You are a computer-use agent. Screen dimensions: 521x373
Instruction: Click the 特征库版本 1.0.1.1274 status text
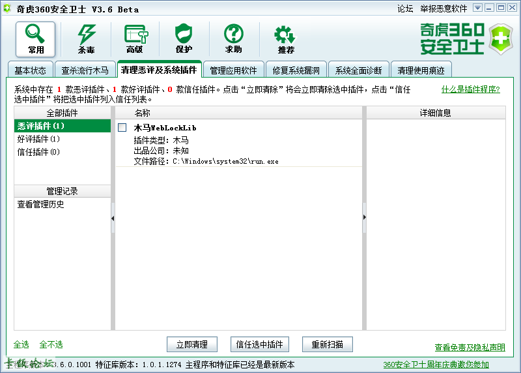[x=138, y=365]
